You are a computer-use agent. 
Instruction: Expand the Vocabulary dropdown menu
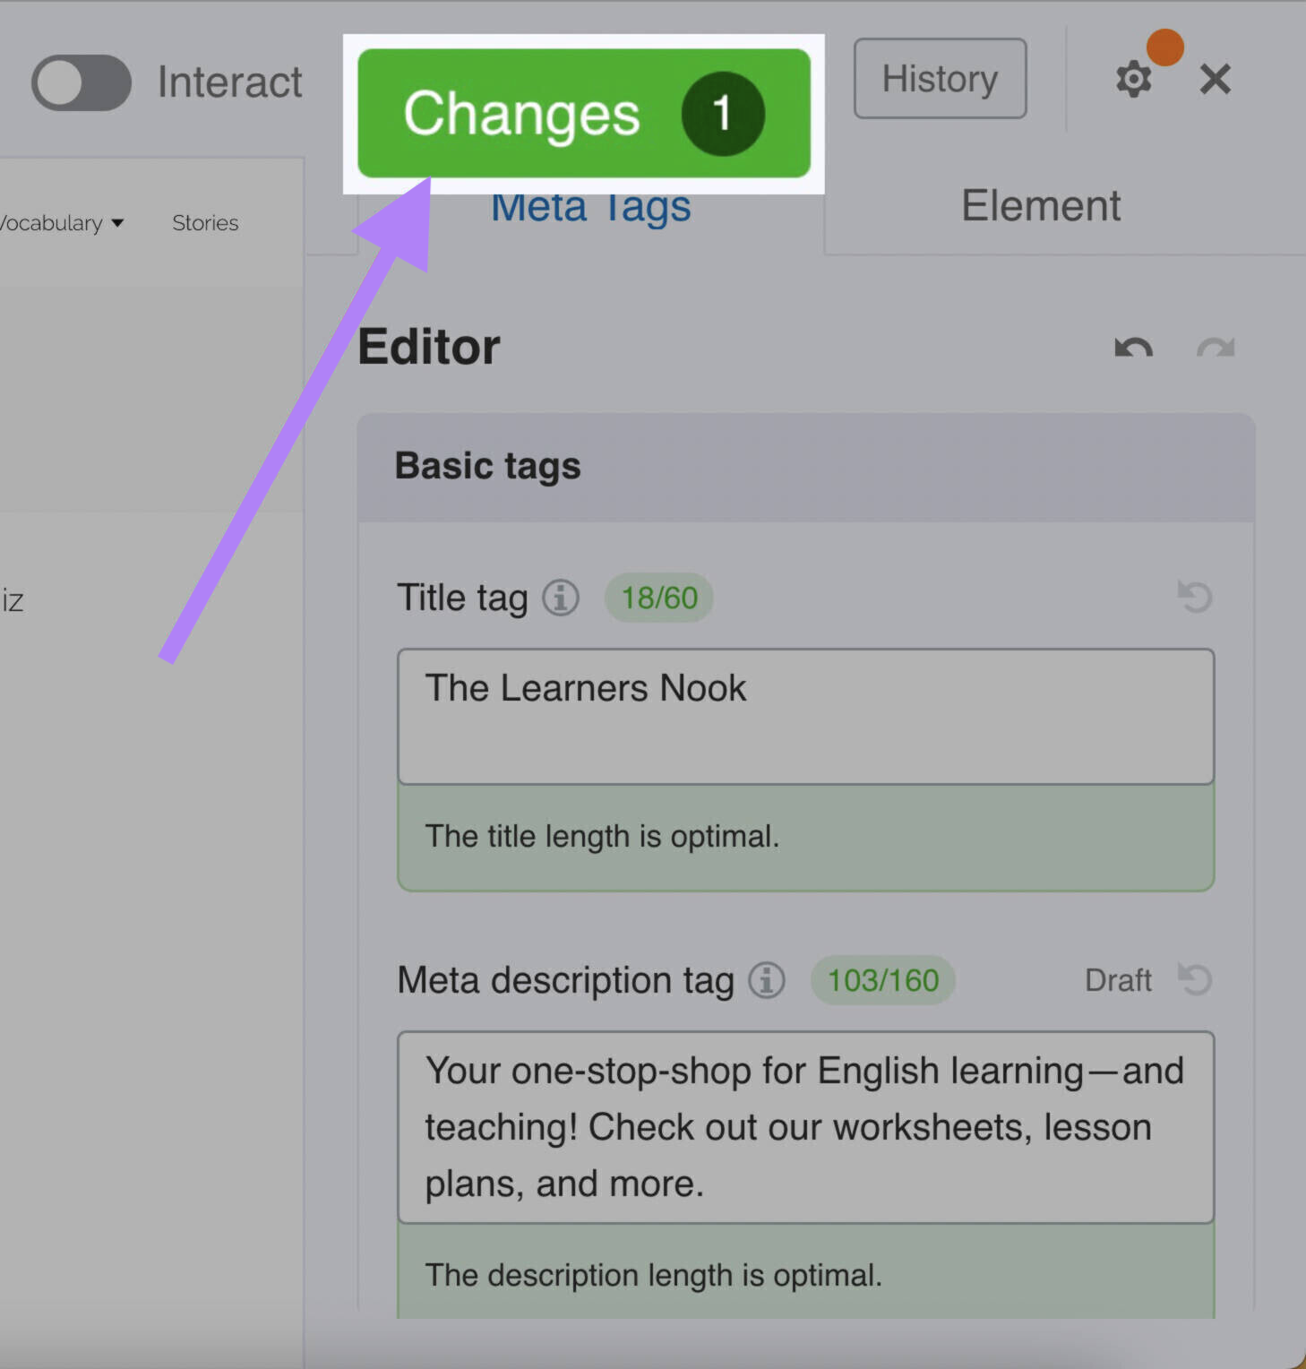point(61,223)
